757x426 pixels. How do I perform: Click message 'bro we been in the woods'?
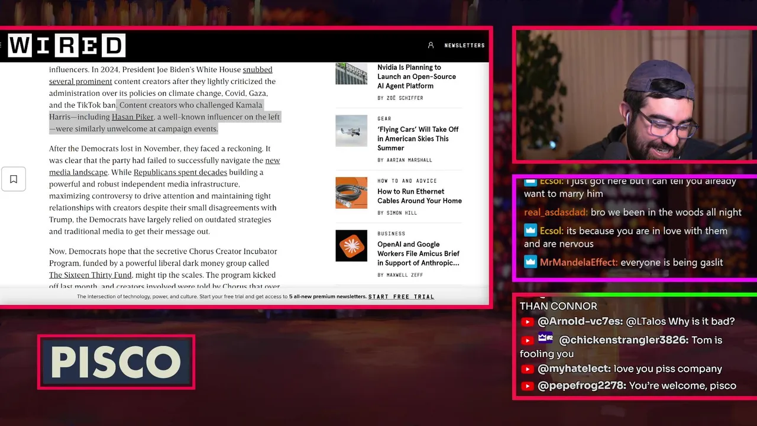pyautogui.click(x=666, y=212)
